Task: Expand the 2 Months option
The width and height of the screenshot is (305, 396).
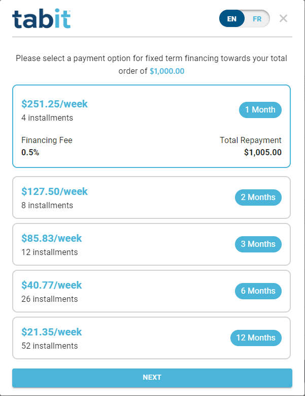Action: [258, 197]
